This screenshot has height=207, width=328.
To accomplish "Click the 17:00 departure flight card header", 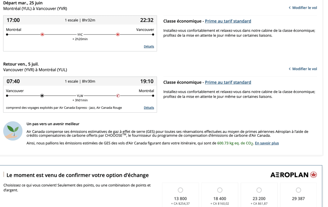I will click(x=80, y=20).
